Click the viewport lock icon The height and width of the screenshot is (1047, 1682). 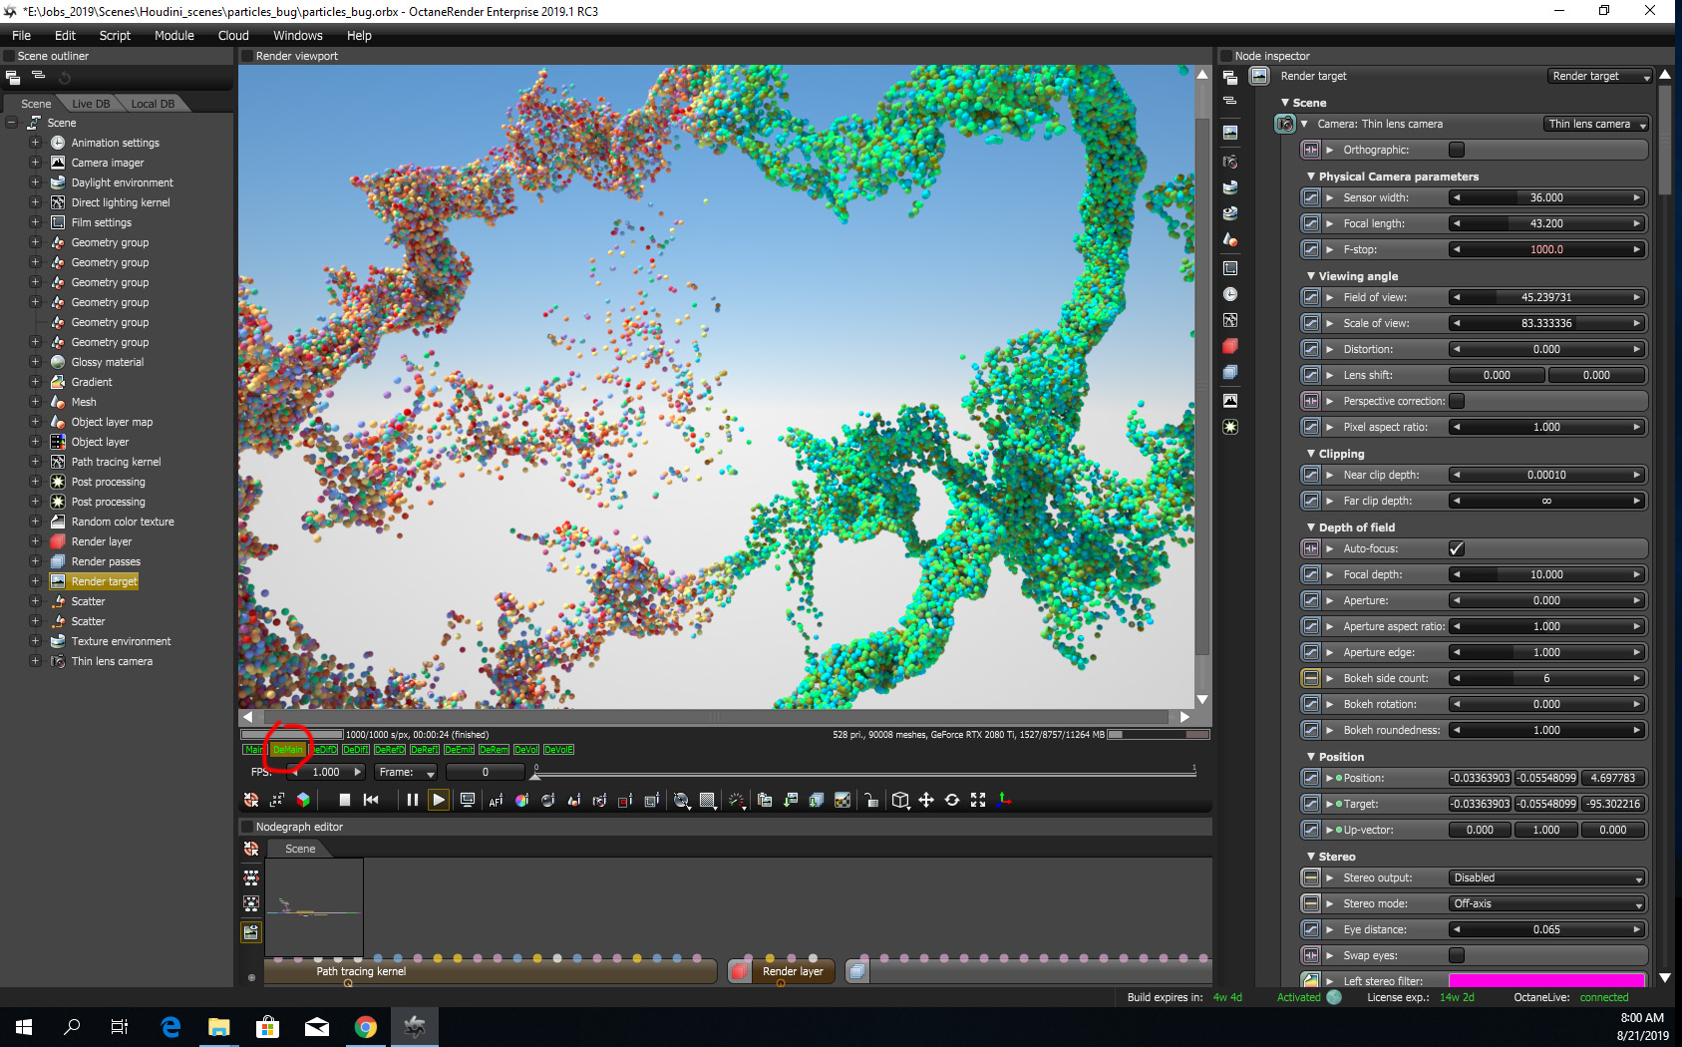pyautogui.click(x=870, y=800)
